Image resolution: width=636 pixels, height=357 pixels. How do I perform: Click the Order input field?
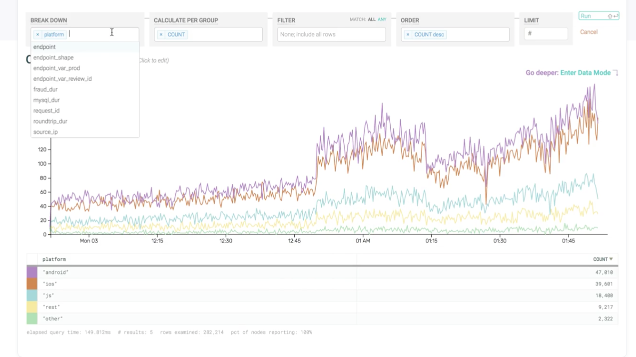[x=455, y=34]
